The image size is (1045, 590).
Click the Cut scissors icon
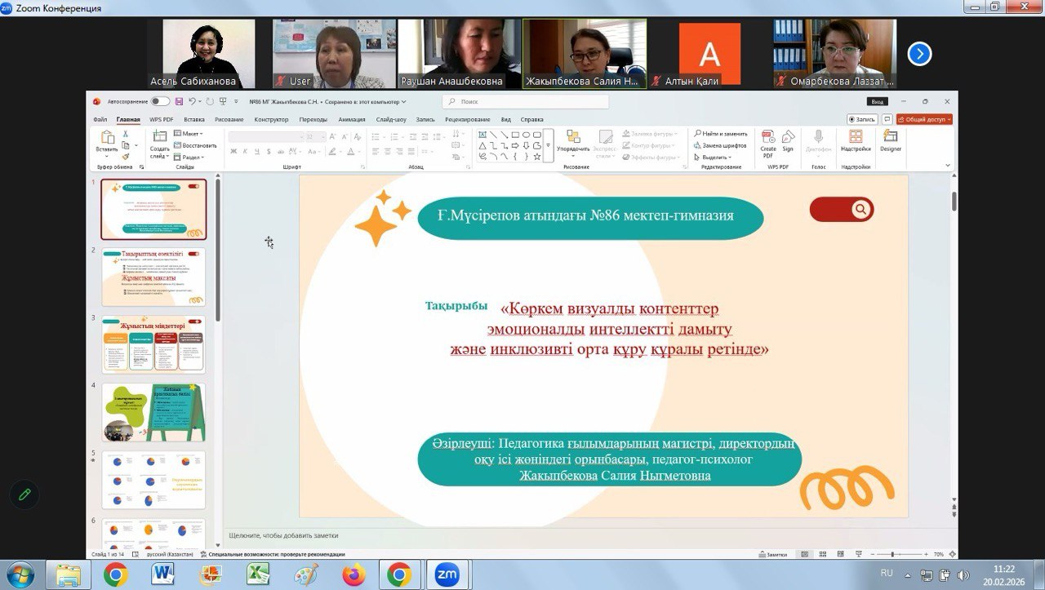tap(125, 134)
